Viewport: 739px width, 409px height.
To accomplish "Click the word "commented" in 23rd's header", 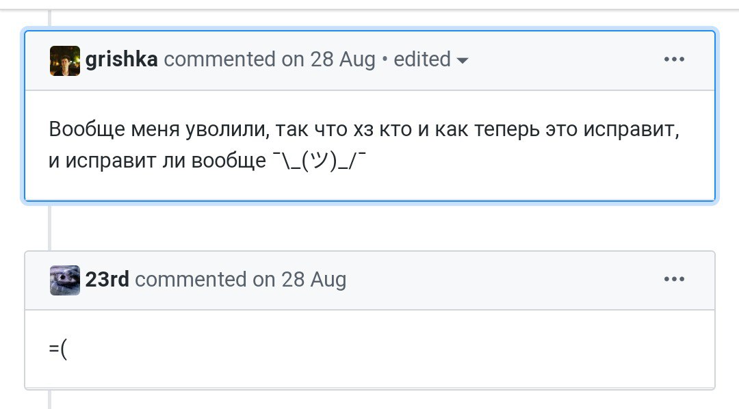I will pyautogui.click(x=190, y=279).
